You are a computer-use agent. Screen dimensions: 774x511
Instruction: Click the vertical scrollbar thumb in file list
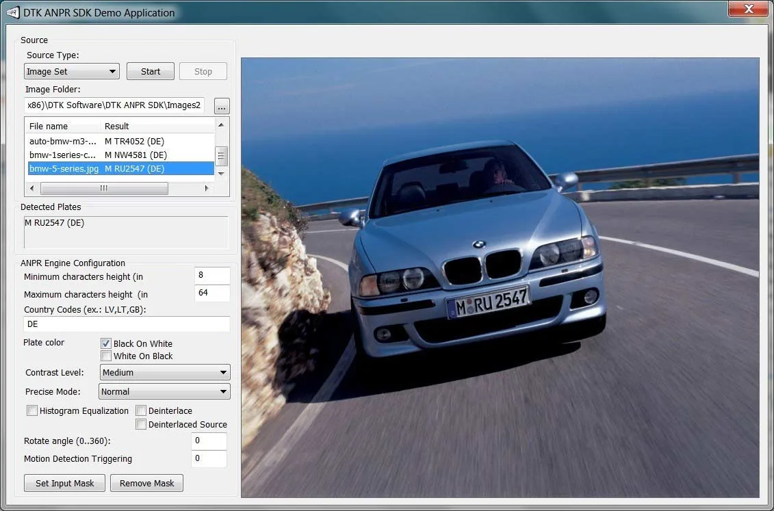click(x=221, y=156)
